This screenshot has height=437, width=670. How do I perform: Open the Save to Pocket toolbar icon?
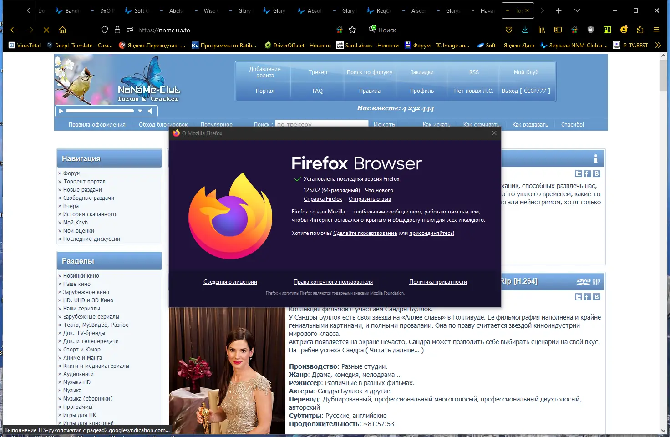[x=509, y=30]
